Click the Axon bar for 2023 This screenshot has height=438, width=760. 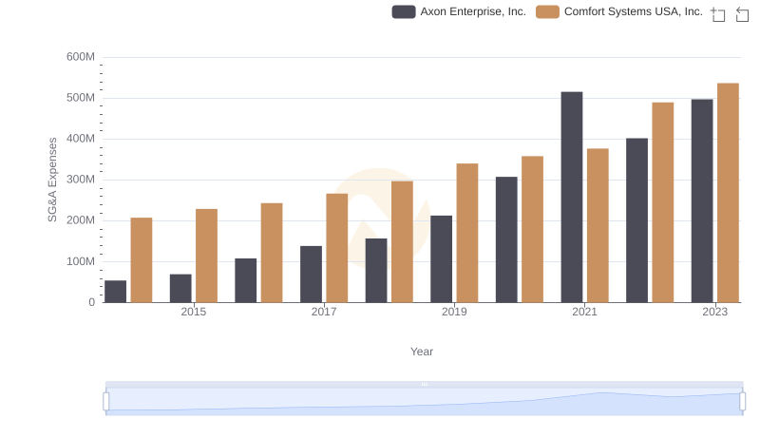702,201
